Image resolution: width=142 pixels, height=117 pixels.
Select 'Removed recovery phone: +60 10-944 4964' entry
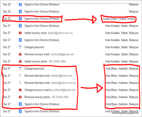click(46, 97)
